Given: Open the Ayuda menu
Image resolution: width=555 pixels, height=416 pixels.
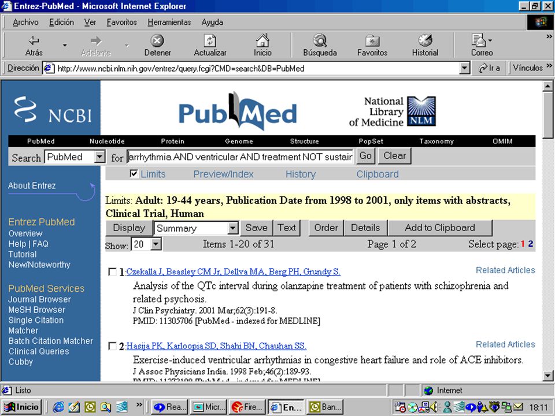Looking at the screenshot, I should [212, 23].
